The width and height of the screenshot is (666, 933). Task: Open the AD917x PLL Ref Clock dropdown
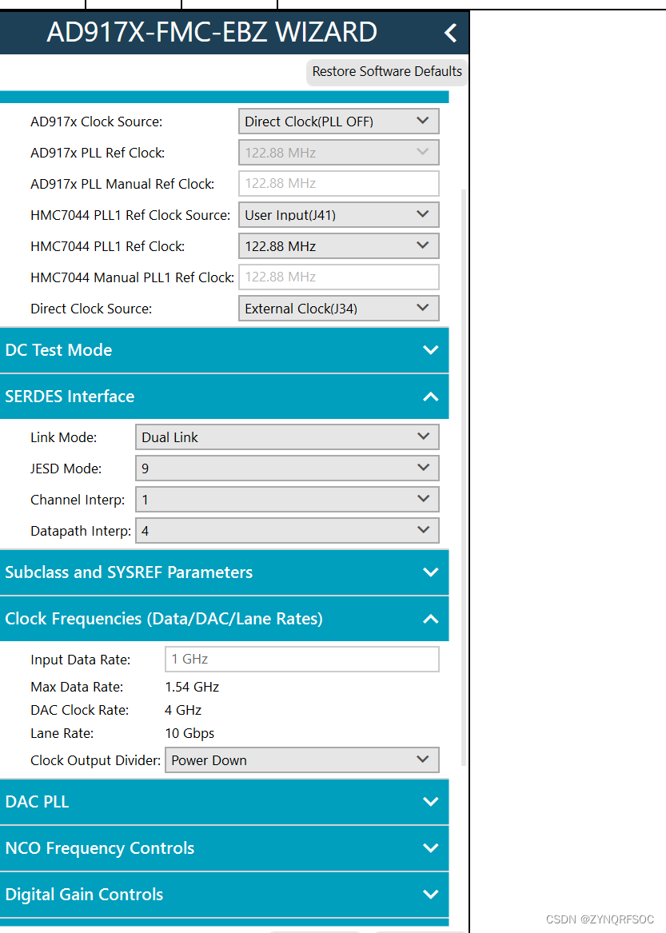[x=339, y=153]
